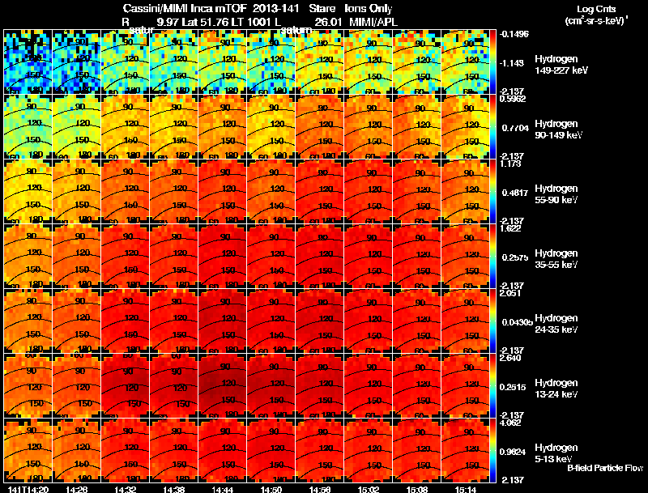Open the 5-13 keV panel at 141T14:20

tap(28, 450)
